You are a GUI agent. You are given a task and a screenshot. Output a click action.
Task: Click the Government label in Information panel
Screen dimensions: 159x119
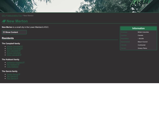[125, 42]
